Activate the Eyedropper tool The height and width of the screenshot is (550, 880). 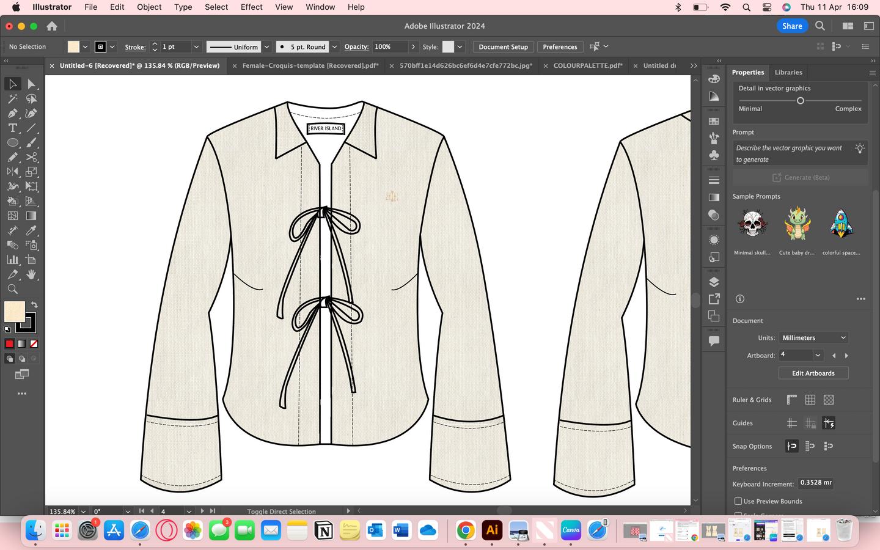click(32, 230)
